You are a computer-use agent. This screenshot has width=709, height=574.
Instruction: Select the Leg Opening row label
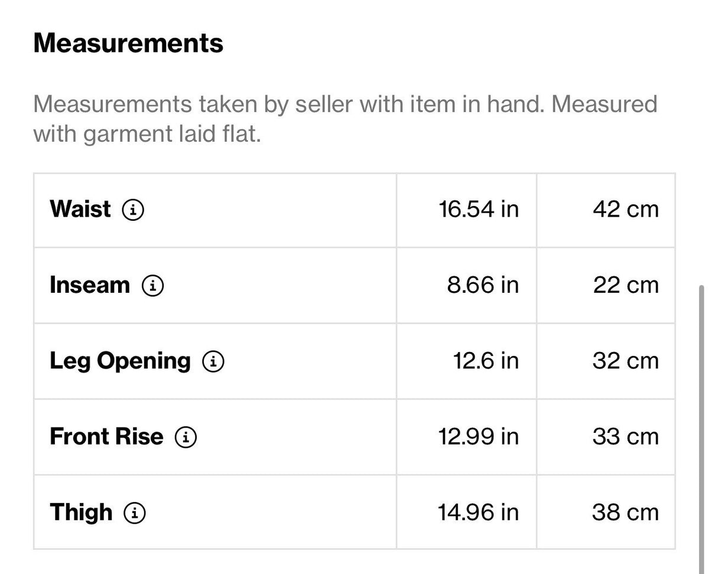[x=120, y=361]
